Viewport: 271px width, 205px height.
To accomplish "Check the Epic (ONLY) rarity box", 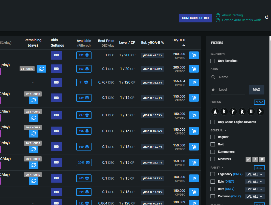I will [x=213, y=182].
